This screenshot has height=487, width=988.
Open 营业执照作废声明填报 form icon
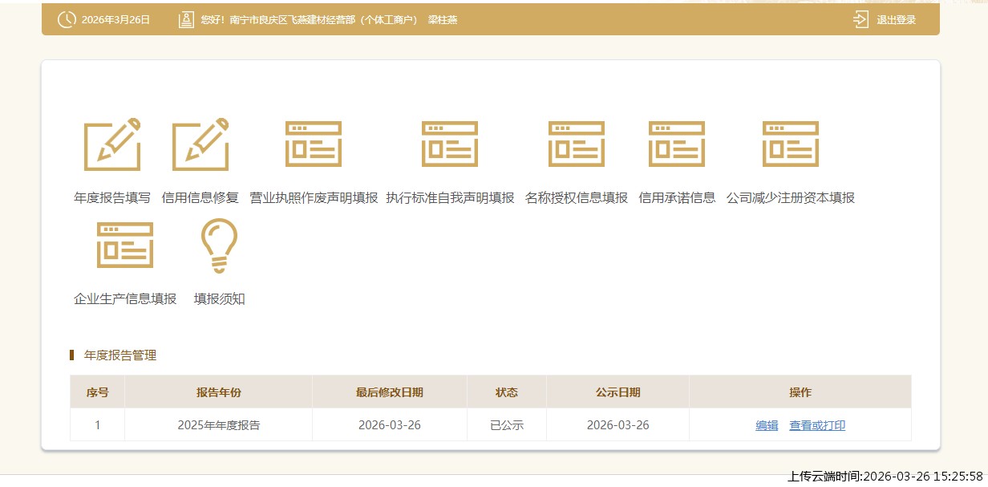pyautogui.click(x=314, y=144)
